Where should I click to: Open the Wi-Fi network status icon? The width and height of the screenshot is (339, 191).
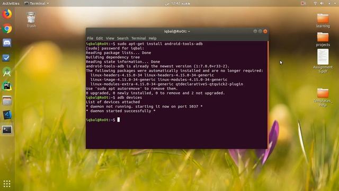[315, 3]
